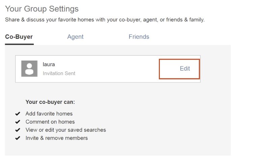The width and height of the screenshot is (255, 164).
Task: Click checkmark beside Comment on homes
Action: [18, 122]
